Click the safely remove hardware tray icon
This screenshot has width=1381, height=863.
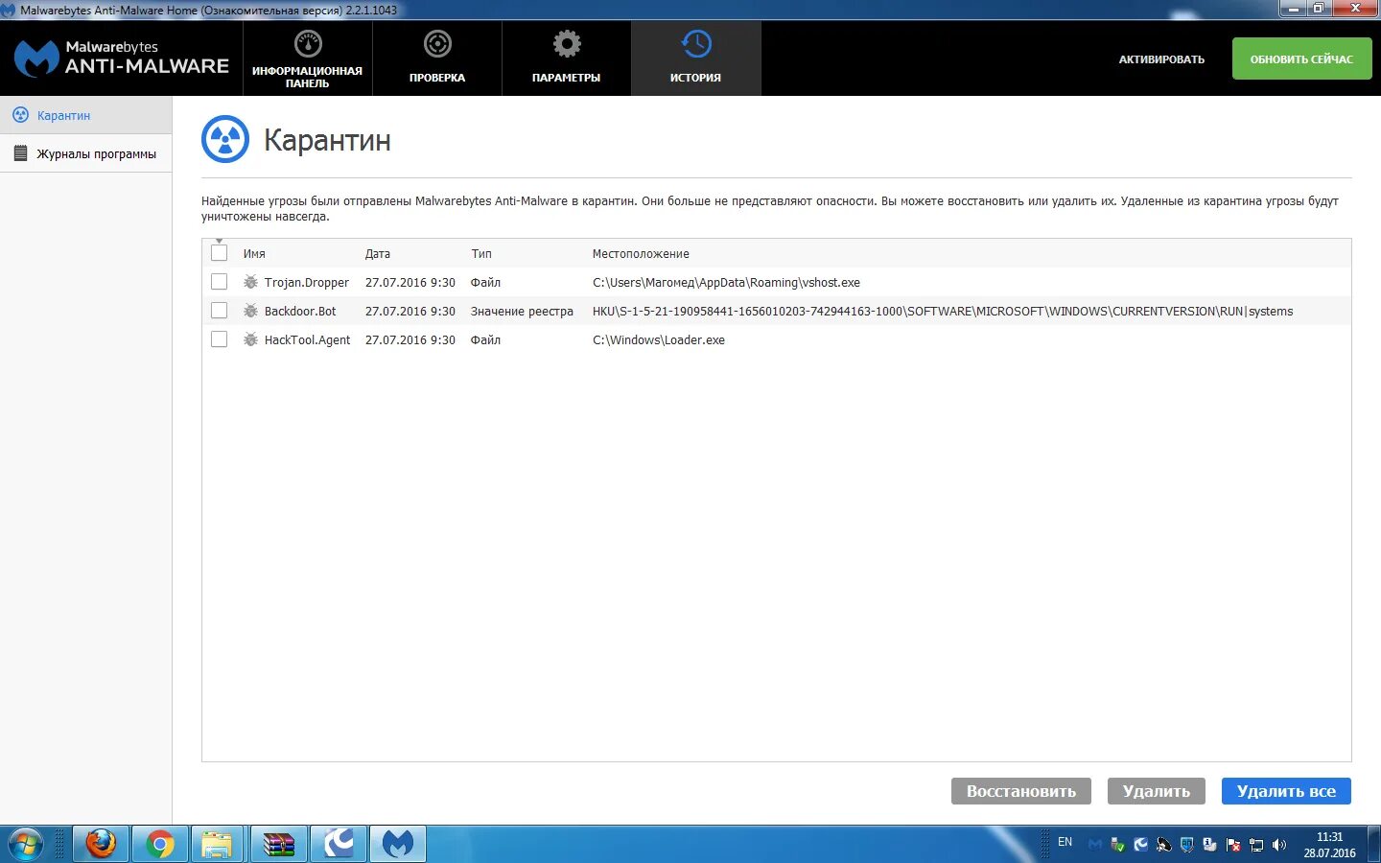(1118, 845)
